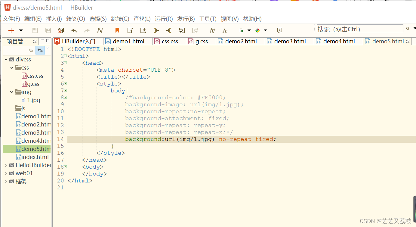Click the orange bookmark icon
The height and width of the screenshot is (227, 416).
pos(117,30)
